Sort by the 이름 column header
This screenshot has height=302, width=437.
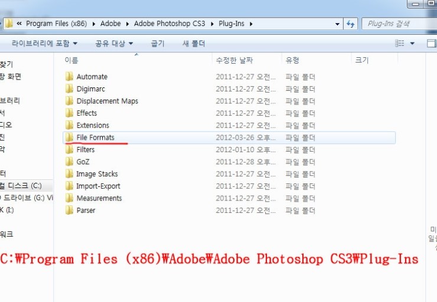tap(71, 60)
